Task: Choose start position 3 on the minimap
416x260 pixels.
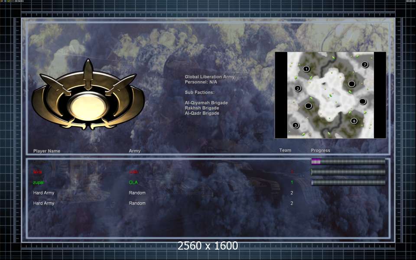Action: coord(296,125)
